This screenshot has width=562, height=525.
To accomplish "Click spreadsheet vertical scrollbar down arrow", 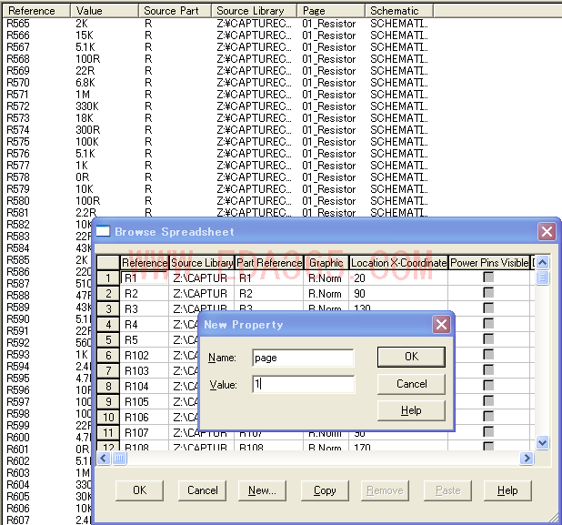I will tap(542, 442).
